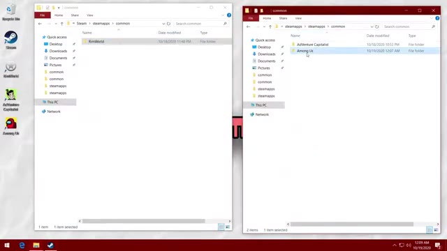Click steamapps in left window address path
The image size is (447, 251).
101,24
